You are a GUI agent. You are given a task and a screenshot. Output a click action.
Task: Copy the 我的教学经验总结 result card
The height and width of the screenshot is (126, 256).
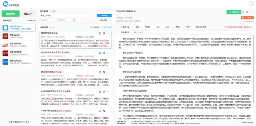[104, 33]
